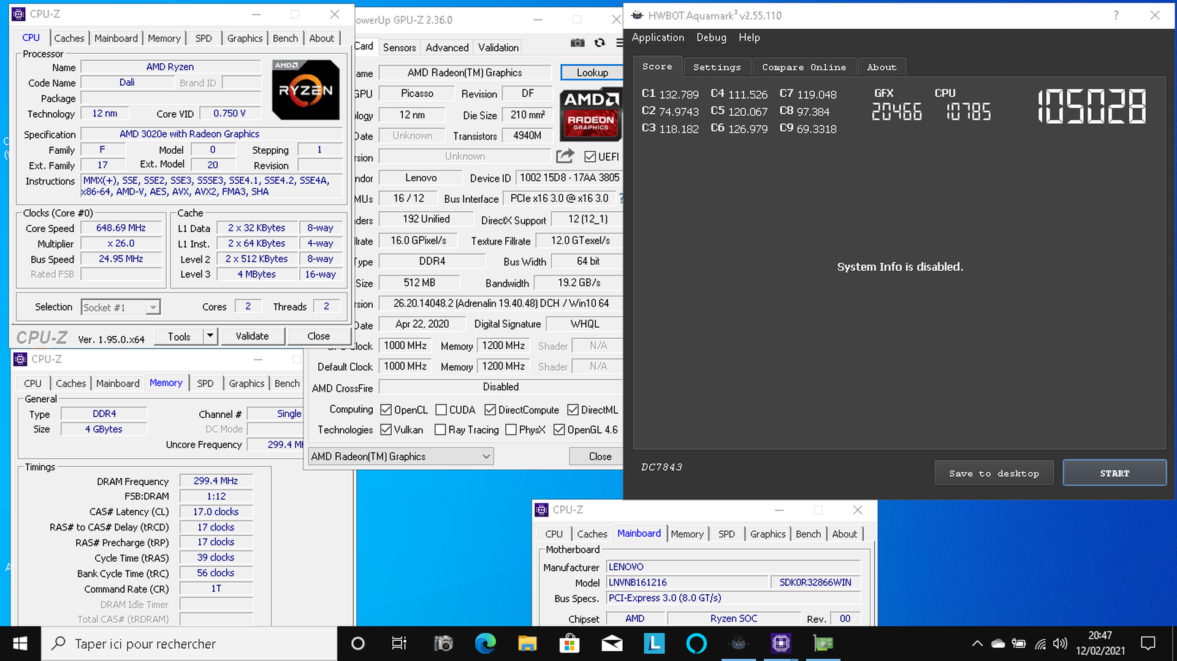Open File Explorer from the taskbar
1177x661 pixels.
(527, 643)
